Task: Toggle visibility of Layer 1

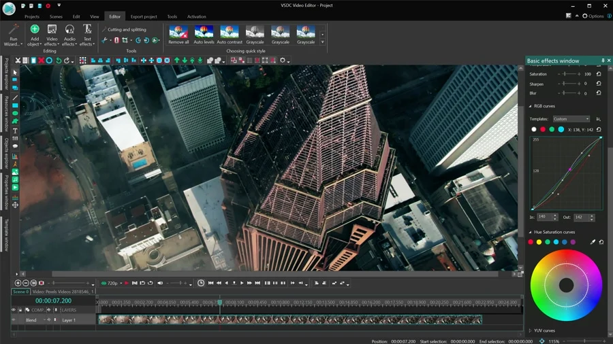Action: [14, 320]
